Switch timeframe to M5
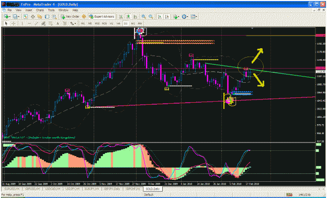The height and width of the screenshot is (198, 327). (90, 24)
